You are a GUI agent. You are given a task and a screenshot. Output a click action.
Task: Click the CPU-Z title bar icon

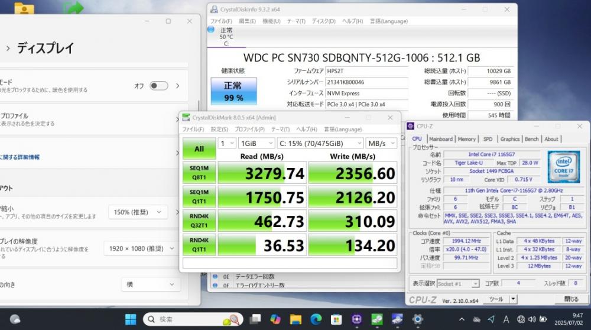411,127
